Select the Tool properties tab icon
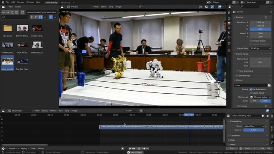274x154 pixels. click(x=229, y=12)
